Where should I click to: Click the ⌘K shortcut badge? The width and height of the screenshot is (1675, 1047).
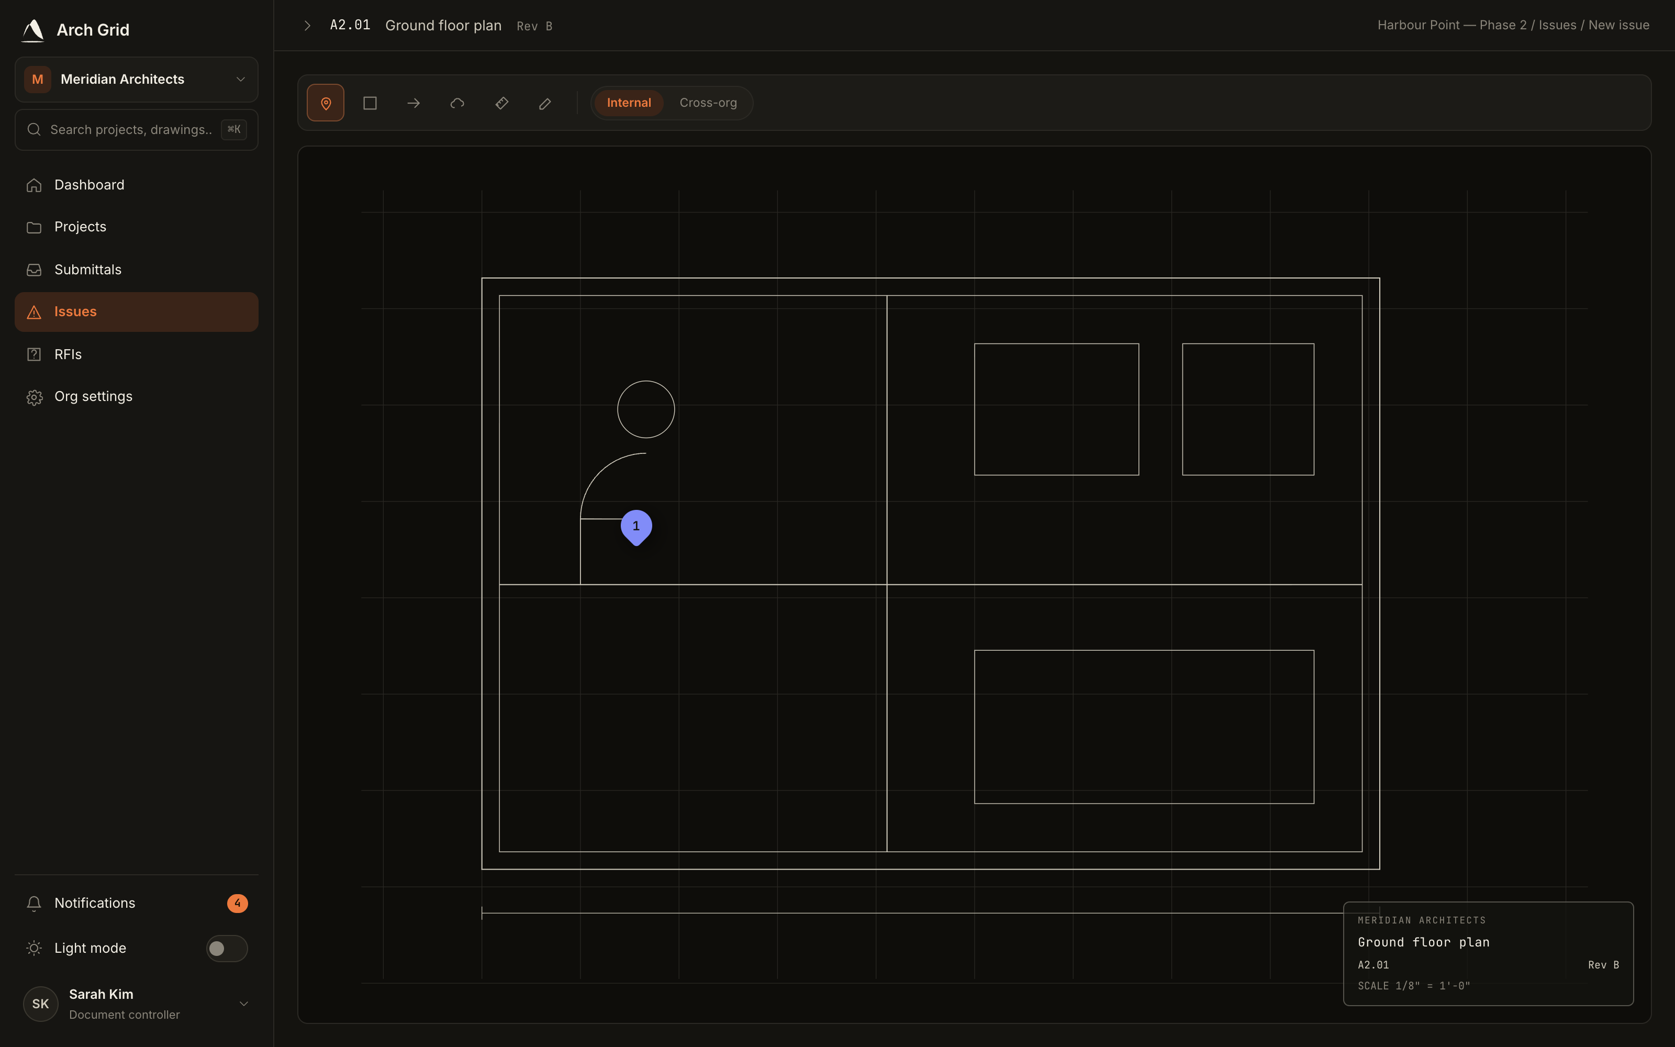234,129
